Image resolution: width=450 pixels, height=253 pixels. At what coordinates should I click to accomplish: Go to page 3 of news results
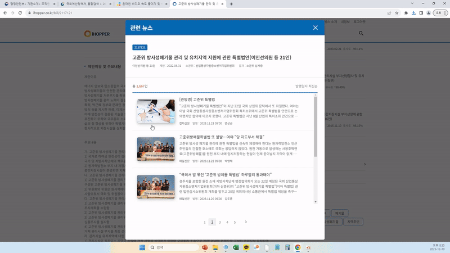pos(219,222)
